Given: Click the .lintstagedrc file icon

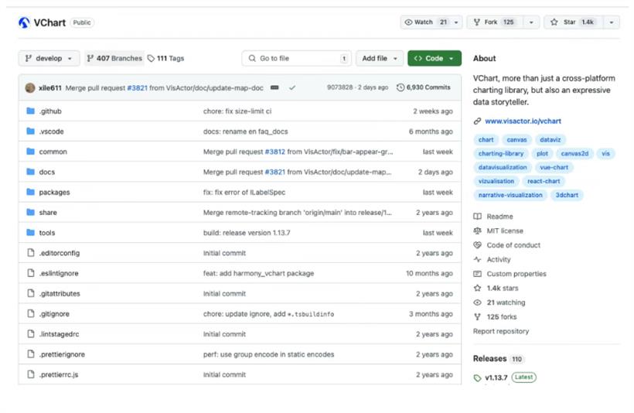Looking at the screenshot, I should 31,333.
